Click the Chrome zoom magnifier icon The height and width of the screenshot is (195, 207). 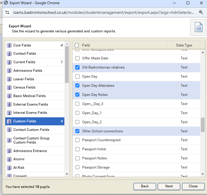(x=201, y=12)
